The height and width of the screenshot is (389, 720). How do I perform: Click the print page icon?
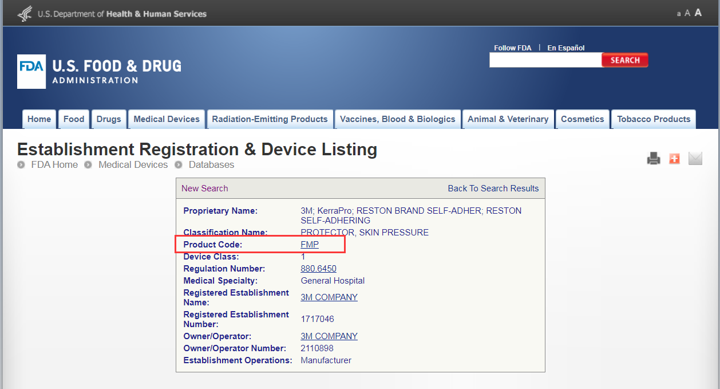pyautogui.click(x=654, y=159)
